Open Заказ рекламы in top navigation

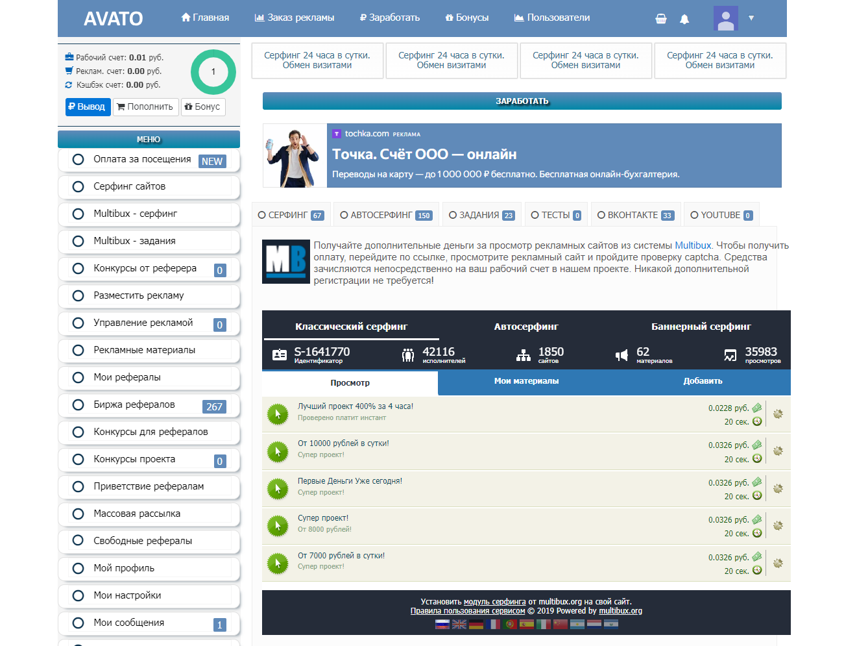(295, 18)
